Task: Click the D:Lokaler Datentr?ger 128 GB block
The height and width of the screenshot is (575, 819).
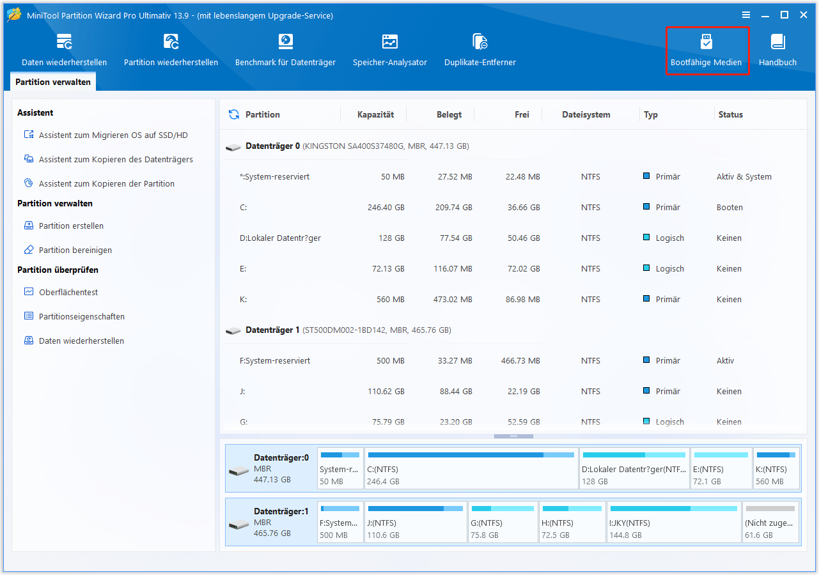Action: (634, 468)
